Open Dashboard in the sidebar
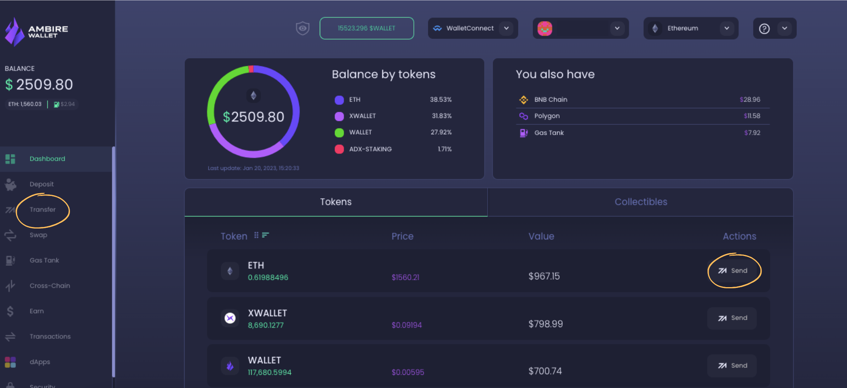847x388 pixels. [56, 159]
